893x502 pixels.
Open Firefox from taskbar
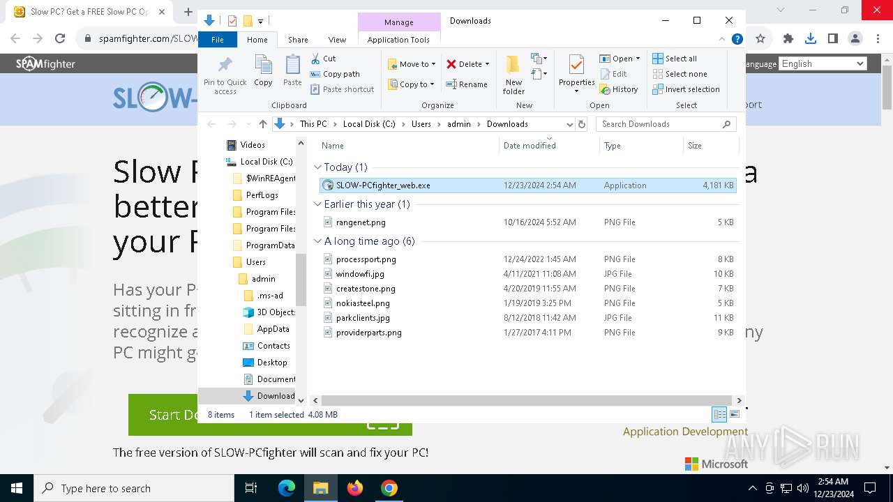tap(355, 488)
